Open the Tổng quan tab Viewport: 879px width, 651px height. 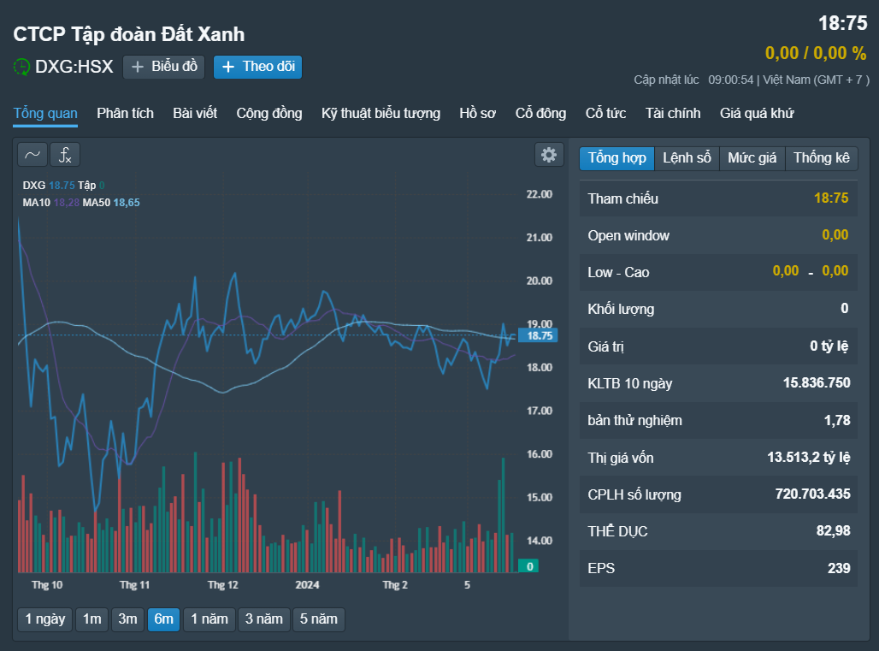click(45, 113)
